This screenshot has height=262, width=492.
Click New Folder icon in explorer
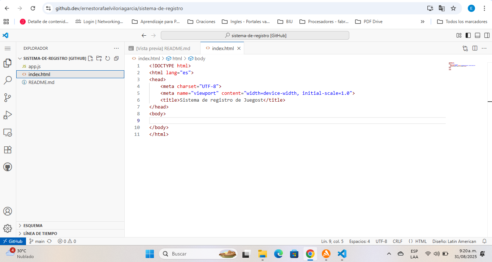pos(99,58)
